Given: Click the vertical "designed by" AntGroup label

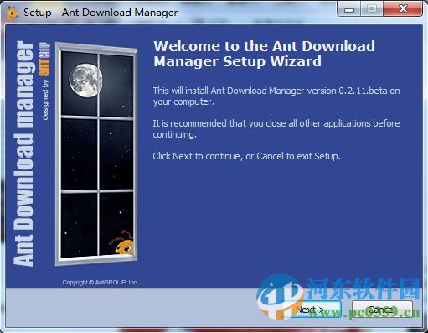Looking at the screenshot, I should (45, 81).
